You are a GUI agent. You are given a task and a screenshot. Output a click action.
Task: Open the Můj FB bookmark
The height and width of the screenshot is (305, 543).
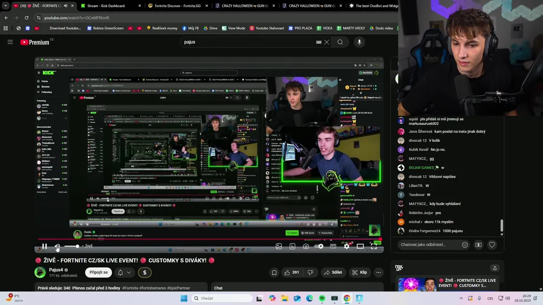tap(190, 28)
